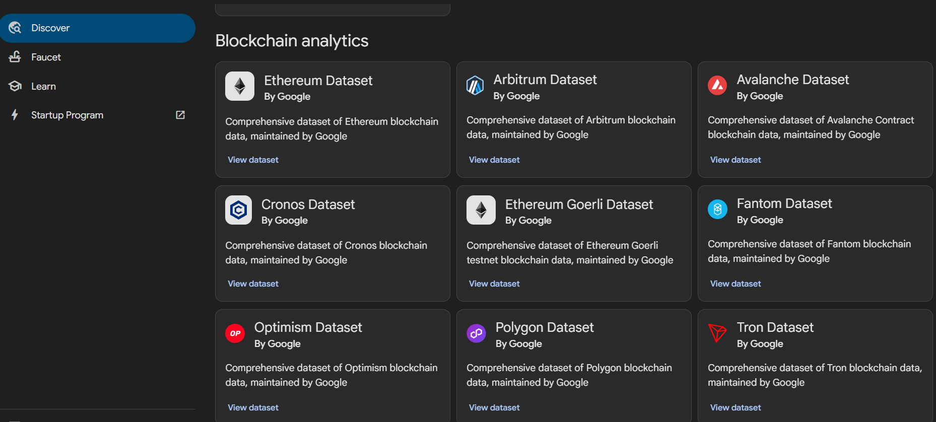
Task: Click the Faucet sidebar icon
Action: 15,57
